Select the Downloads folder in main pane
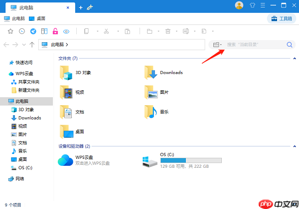Viewport: 299px width, 209px height. coord(163,73)
